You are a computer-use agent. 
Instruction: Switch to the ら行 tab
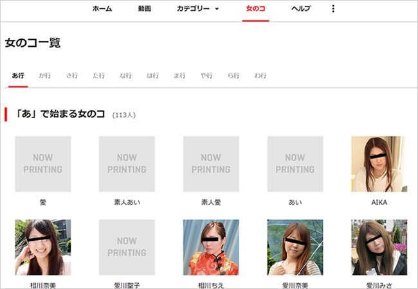coord(233,76)
